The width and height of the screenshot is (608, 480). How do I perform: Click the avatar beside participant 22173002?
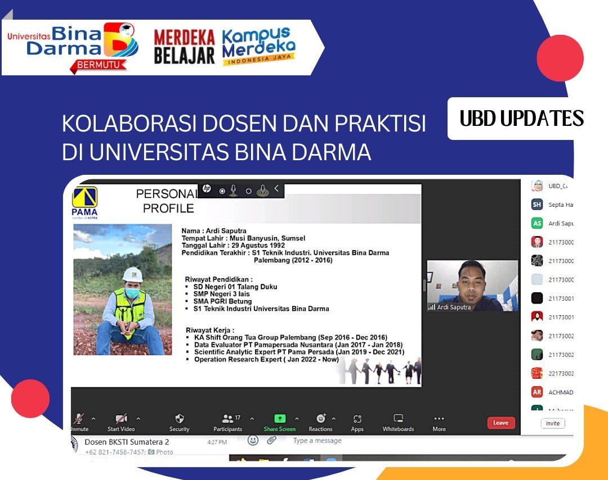click(x=537, y=374)
